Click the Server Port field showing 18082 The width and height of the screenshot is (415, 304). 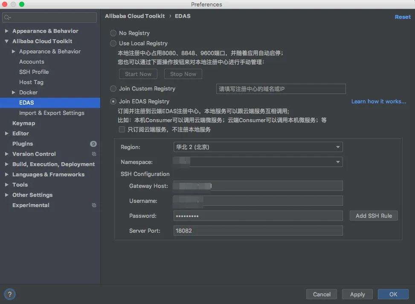pos(258,231)
